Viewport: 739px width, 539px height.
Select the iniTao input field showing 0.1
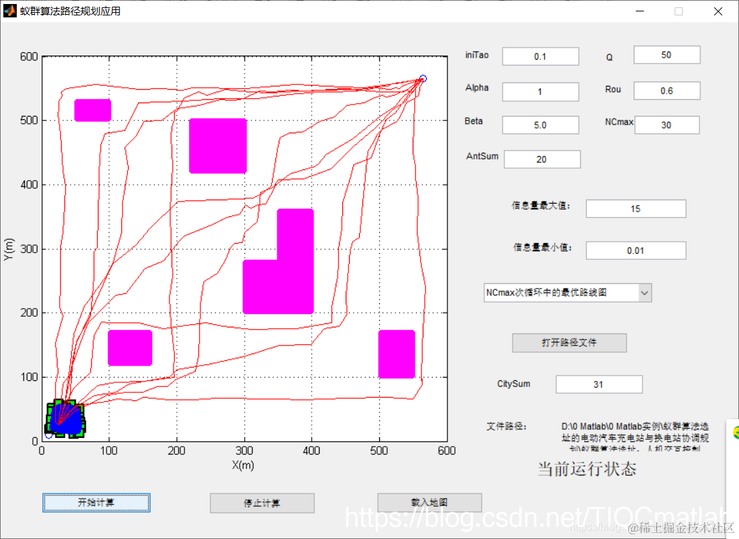(x=540, y=56)
